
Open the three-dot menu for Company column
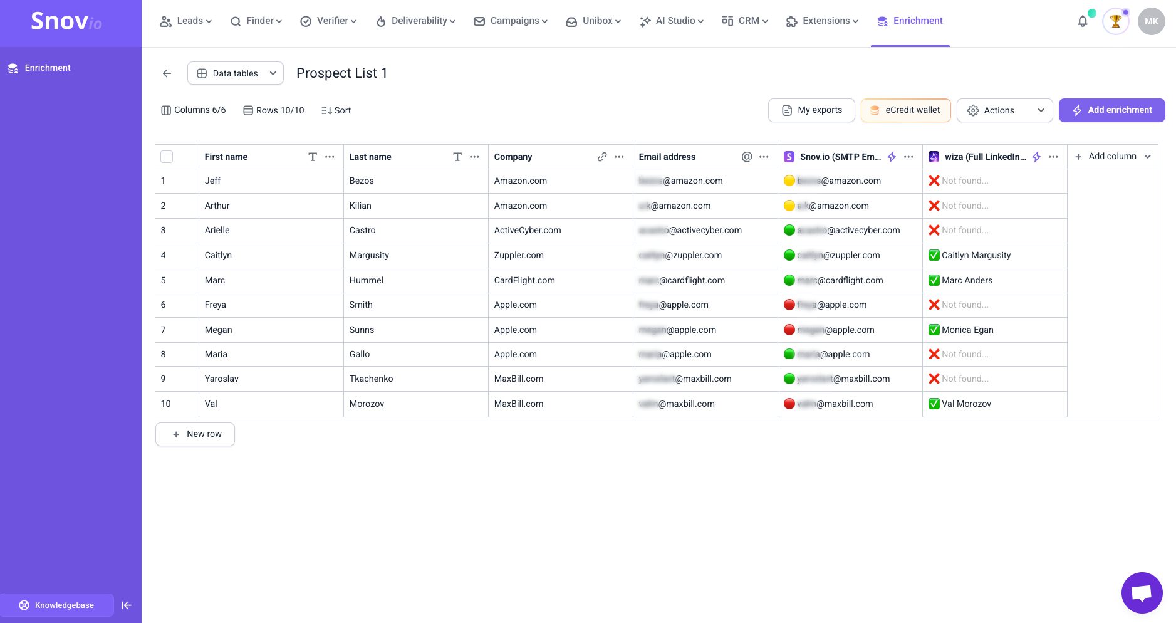pyautogui.click(x=619, y=157)
